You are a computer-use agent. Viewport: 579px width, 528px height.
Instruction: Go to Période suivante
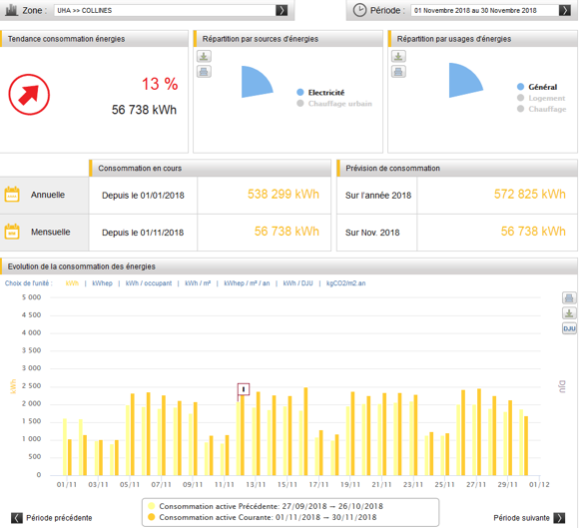click(529, 518)
